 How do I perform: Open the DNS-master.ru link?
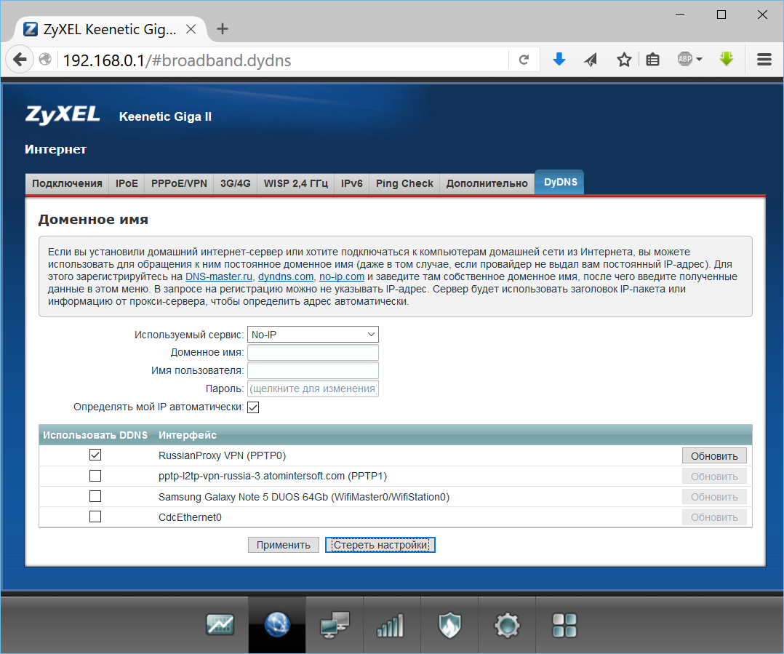218,276
